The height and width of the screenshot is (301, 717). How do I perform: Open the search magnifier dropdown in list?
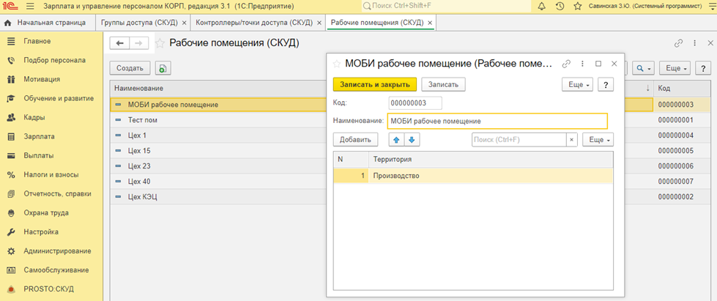pyautogui.click(x=644, y=68)
